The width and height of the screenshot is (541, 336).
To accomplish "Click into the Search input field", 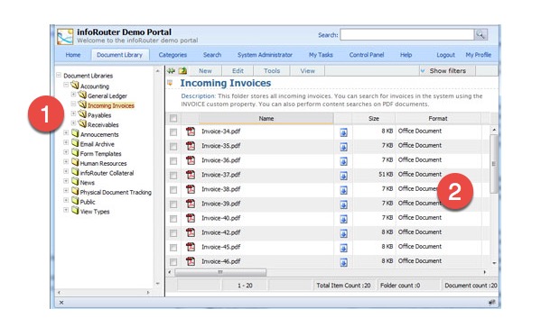I will [407, 34].
